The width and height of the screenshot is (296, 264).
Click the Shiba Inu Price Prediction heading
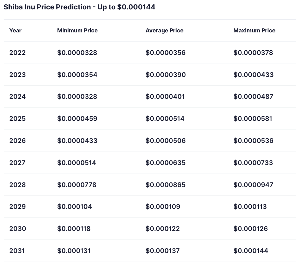[x=79, y=7]
